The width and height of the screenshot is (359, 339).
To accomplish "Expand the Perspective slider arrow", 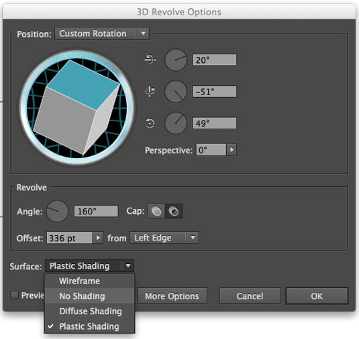I will (232, 150).
